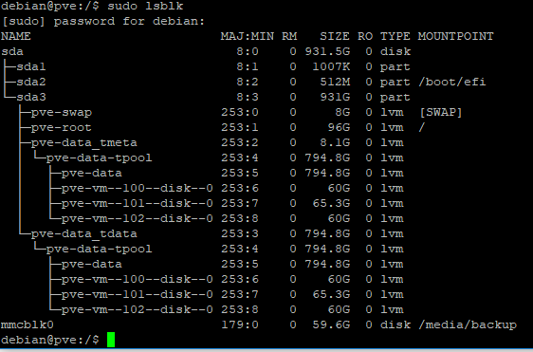Click the 'pve-root' volume name

pos(62,127)
